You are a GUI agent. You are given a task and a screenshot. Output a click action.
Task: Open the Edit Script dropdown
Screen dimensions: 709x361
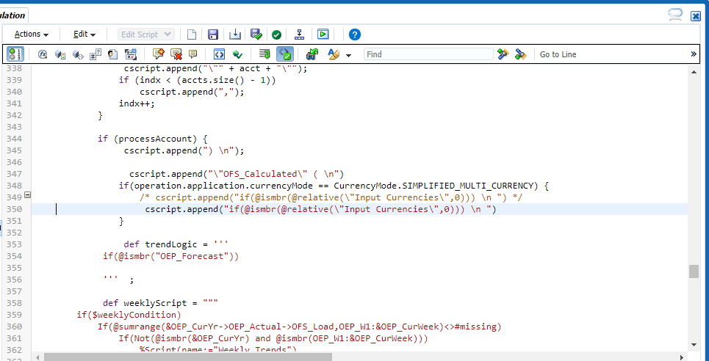point(146,34)
